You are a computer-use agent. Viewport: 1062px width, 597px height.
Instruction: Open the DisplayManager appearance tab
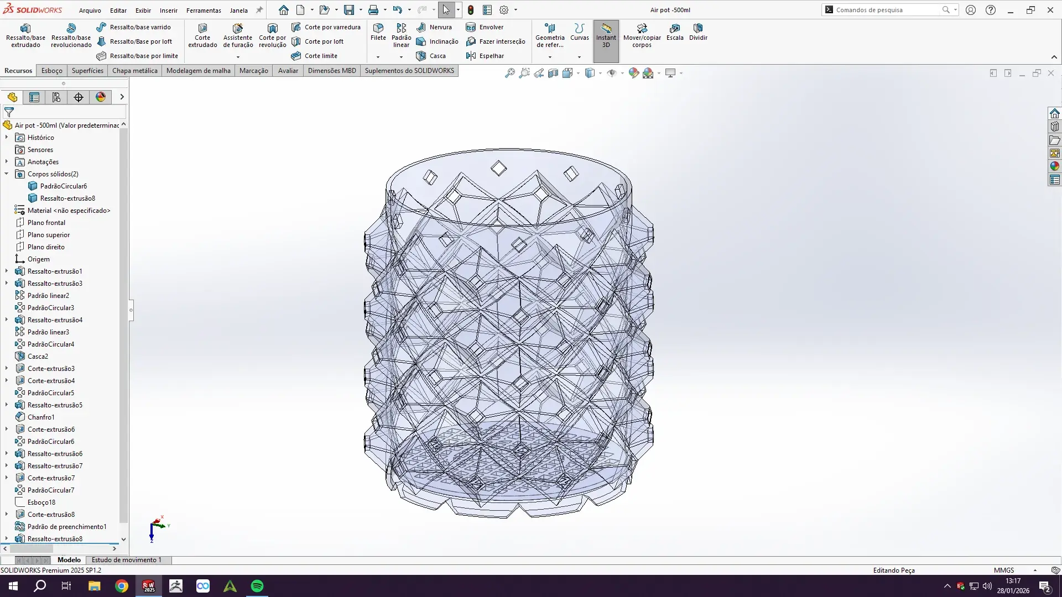tap(101, 97)
